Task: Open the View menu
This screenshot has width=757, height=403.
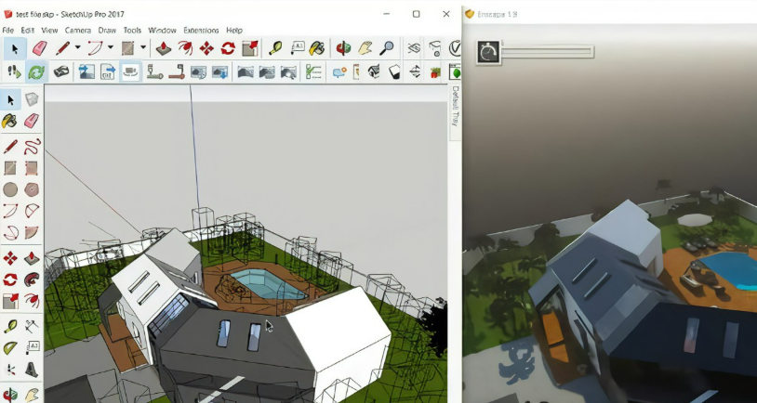Action: (x=49, y=30)
